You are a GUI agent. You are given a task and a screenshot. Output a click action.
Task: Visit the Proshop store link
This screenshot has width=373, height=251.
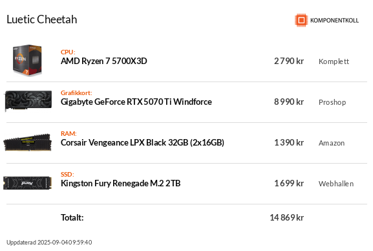tap(332, 102)
